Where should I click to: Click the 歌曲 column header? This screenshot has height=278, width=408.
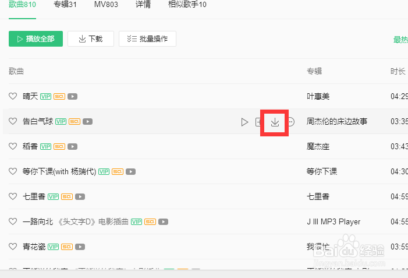tap(16, 71)
